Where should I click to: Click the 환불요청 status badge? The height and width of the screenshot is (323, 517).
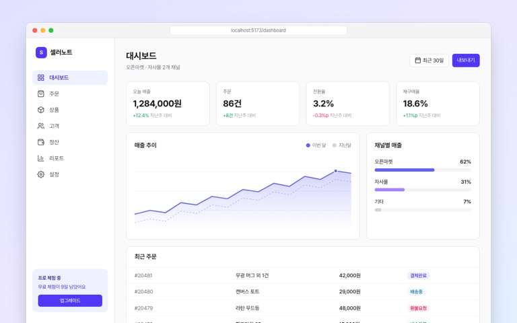point(419,308)
